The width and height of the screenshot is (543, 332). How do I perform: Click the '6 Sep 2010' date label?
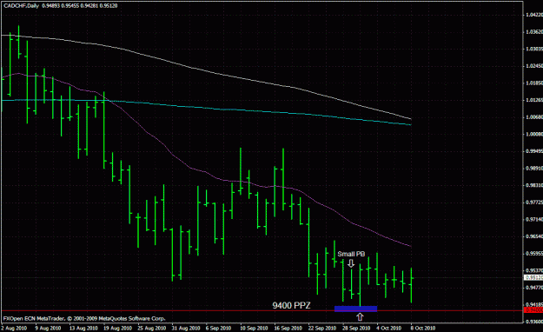[x=218, y=328]
